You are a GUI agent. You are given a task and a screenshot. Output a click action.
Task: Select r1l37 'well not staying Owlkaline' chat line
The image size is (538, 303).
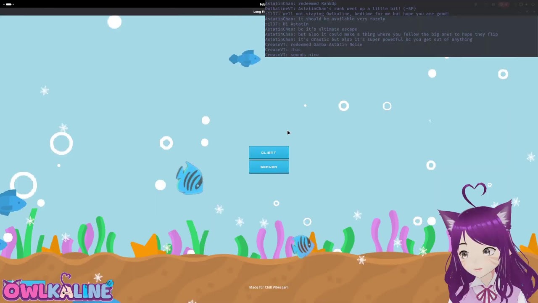click(357, 14)
